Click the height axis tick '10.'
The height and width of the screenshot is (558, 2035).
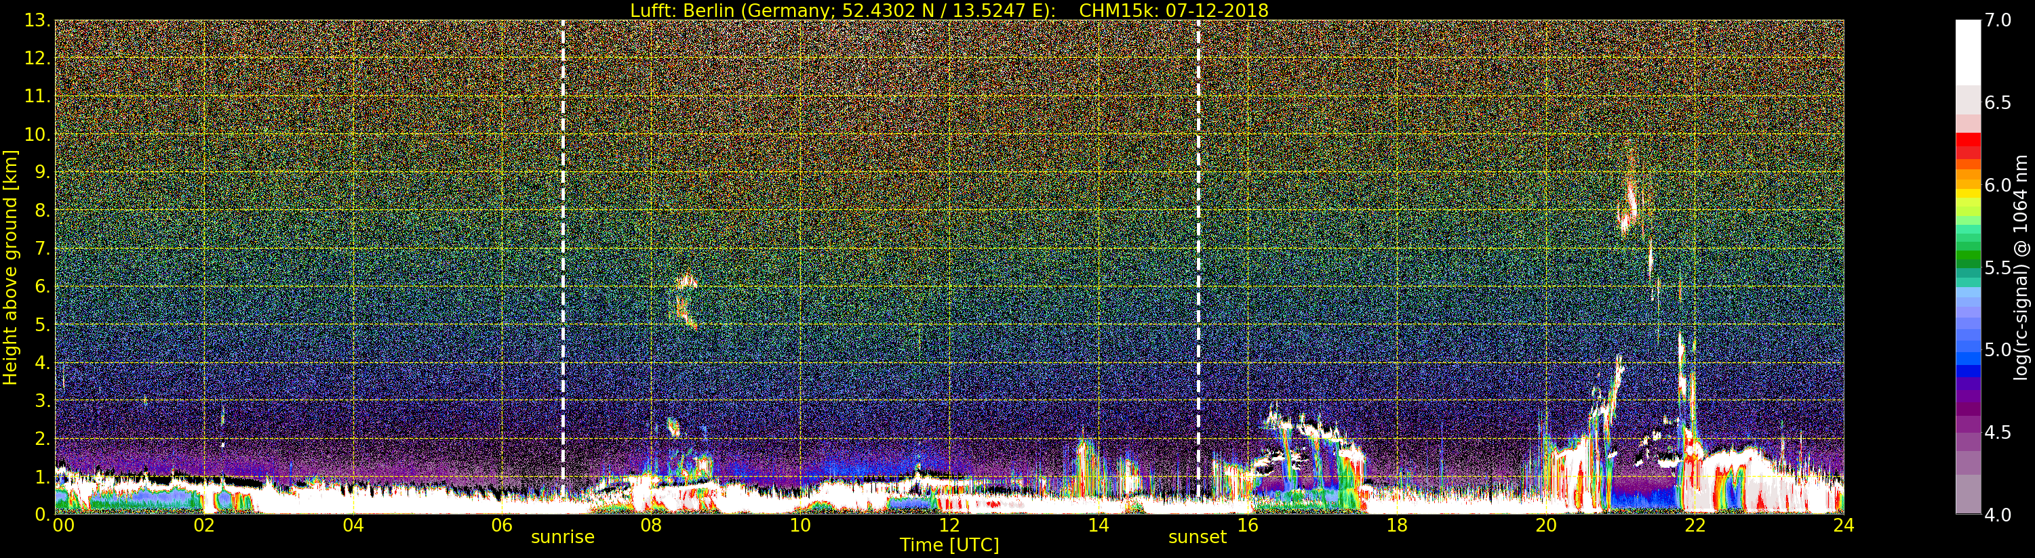point(37,134)
